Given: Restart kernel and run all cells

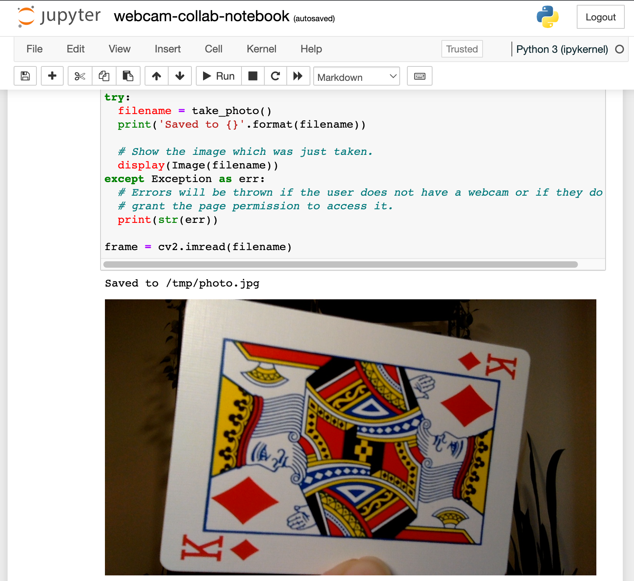Looking at the screenshot, I should coord(298,76).
